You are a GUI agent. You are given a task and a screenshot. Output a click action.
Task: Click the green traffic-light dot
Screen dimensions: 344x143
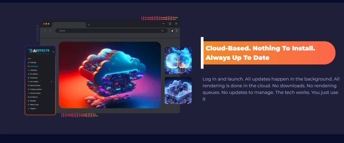(48, 24)
